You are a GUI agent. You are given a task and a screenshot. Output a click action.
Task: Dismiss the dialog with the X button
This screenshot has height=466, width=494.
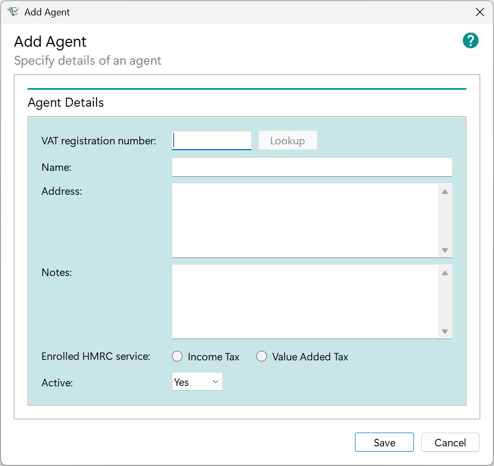[480, 12]
